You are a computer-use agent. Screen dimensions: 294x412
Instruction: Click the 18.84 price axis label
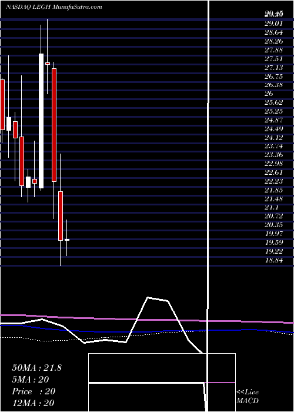(x=273, y=260)
